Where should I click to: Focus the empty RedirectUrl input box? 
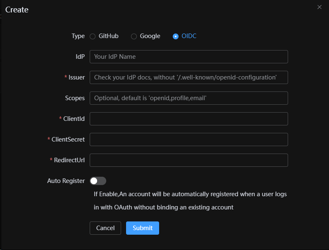[188, 160]
